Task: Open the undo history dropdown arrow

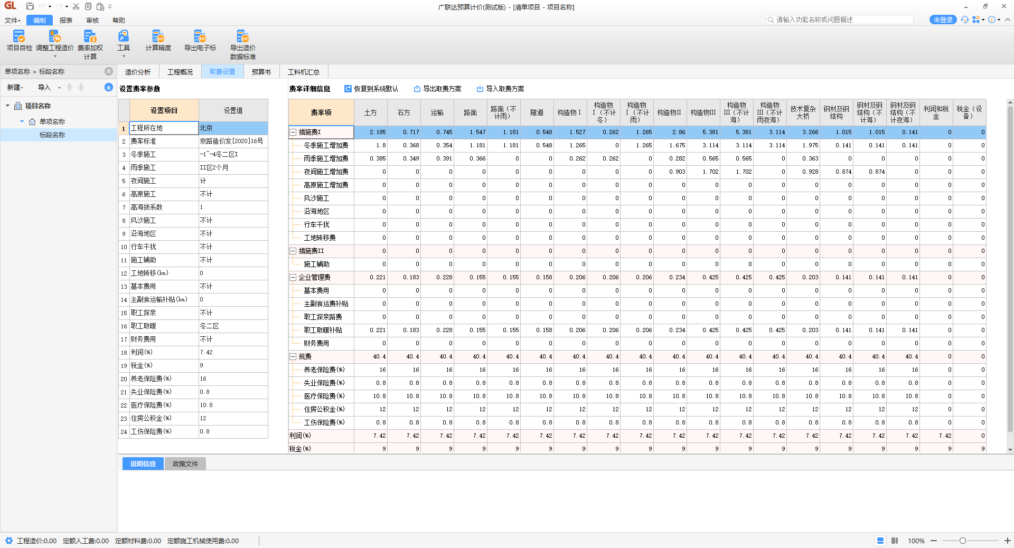Action: tap(50, 6)
